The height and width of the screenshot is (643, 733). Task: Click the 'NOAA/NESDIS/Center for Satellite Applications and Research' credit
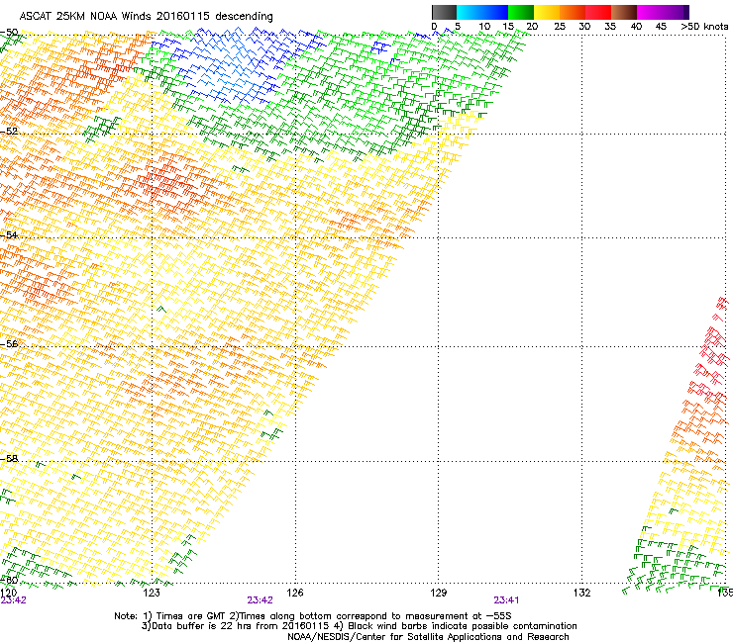pos(428,637)
